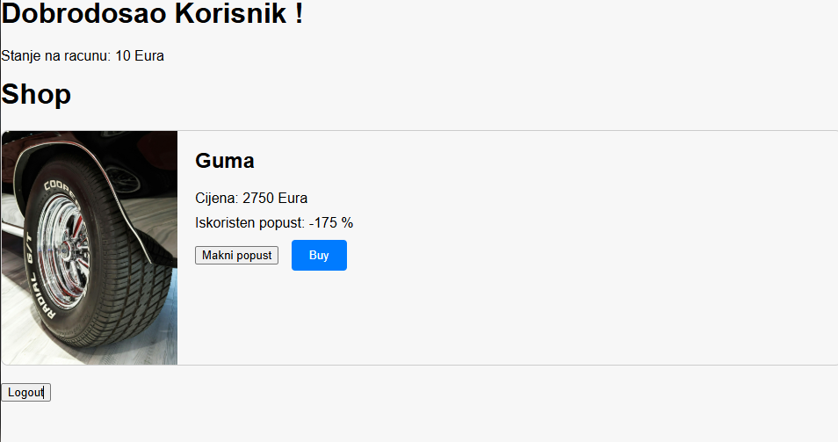Viewport: 838px width, 442px height.
Task: Select the 10 Eura balance amount
Action: [140, 55]
